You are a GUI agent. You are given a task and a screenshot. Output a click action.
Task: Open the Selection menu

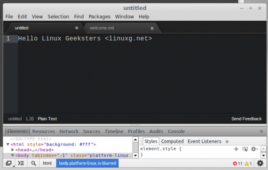pos(58,16)
